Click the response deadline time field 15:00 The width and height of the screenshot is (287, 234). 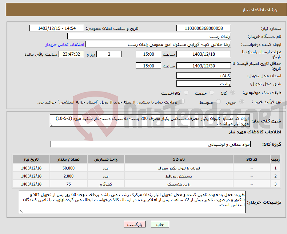click(148, 54)
